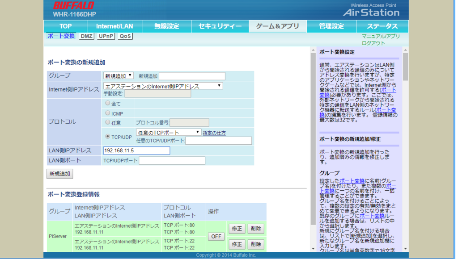Open ポート変換 sub-menu item
This screenshot has height=259, width=458.
61,36
